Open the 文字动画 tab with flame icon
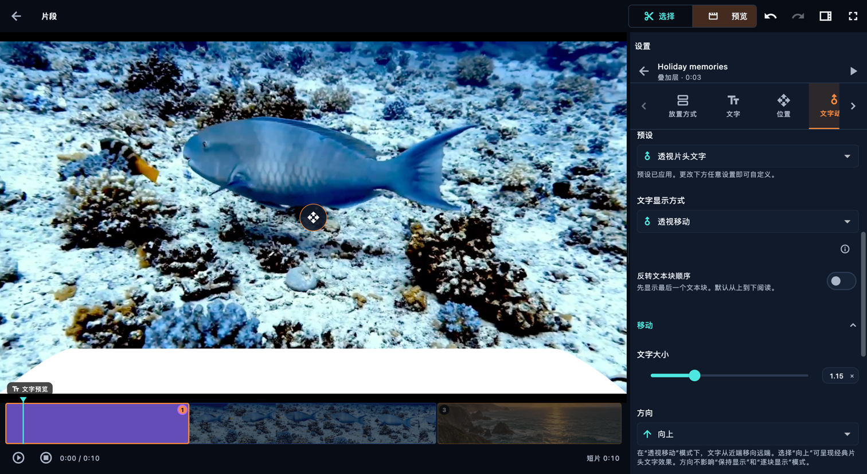 click(825, 106)
